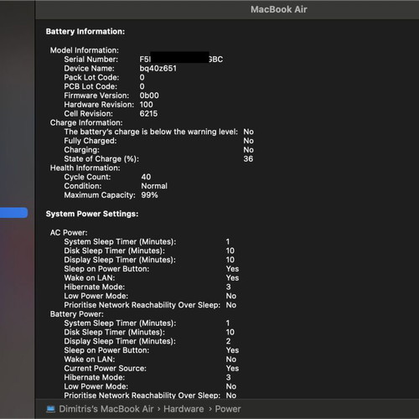Click the State of Charge value 36
The width and height of the screenshot is (419, 419).
coord(248,159)
